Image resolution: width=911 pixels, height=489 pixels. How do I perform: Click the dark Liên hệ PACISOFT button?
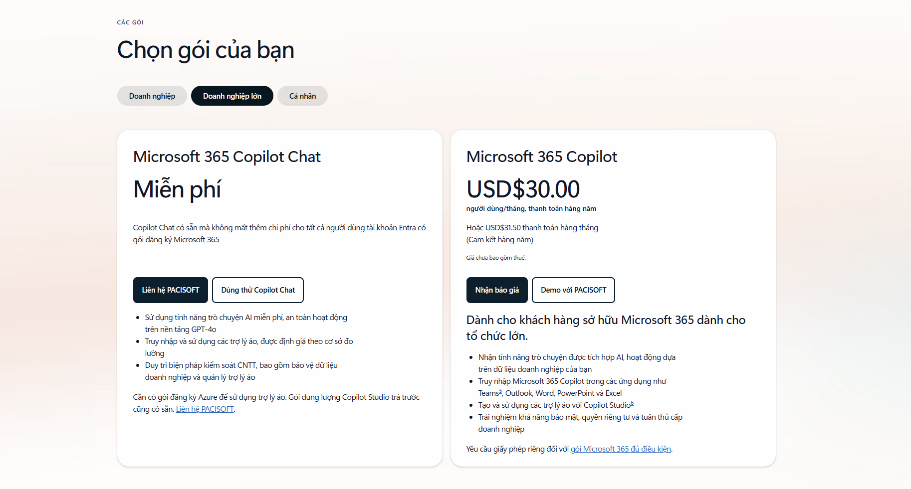point(171,290)
